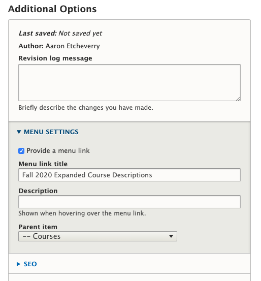Viewport: 261px width, 281px height.
Task: Click the author name Aaron Etcheverry
Action: 73,46
